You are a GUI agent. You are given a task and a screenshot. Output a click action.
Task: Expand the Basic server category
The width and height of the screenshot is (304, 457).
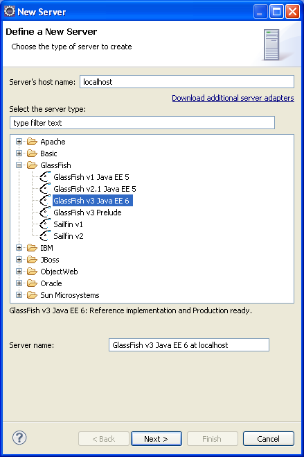pyautogui.click(x=19, y=153)
